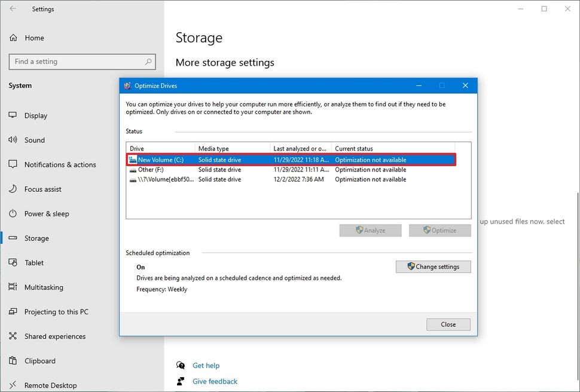The image size is (580, 392).
Task: Open Focus assist settings
Action: 43,189
